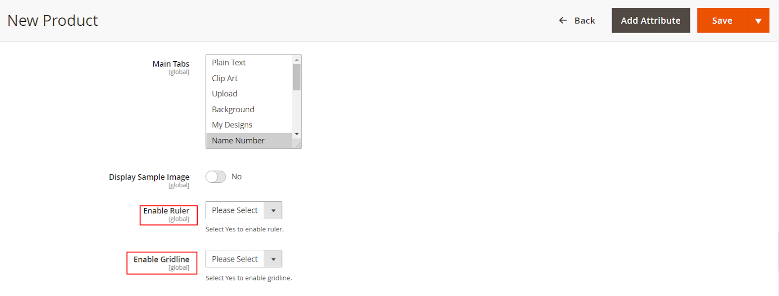
Task: Select Plain Text in Main Tabs list
Action: pos(229,63)
